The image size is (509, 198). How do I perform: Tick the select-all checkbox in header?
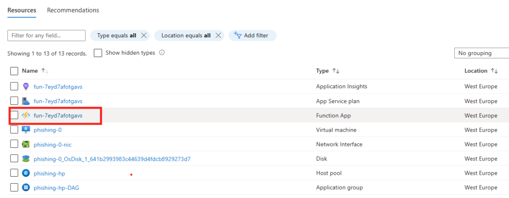[x=14, y=71]
